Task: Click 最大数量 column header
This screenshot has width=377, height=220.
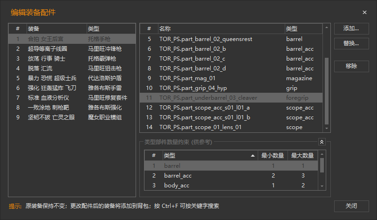Action: pyautogui.click(x=302, y=155)
